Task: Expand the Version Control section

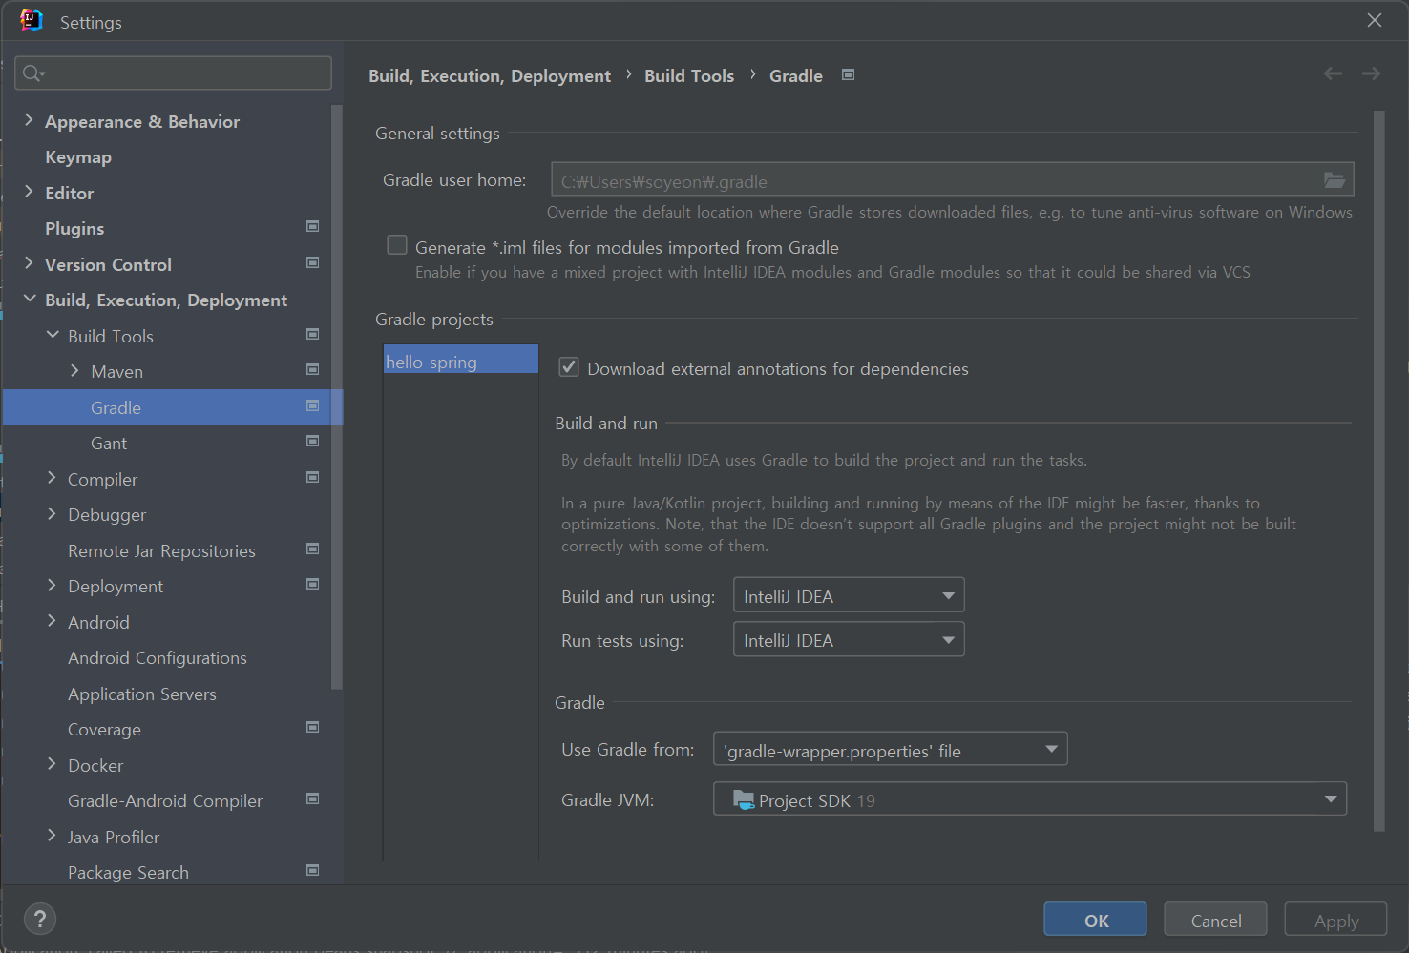Action: point(29,263)
